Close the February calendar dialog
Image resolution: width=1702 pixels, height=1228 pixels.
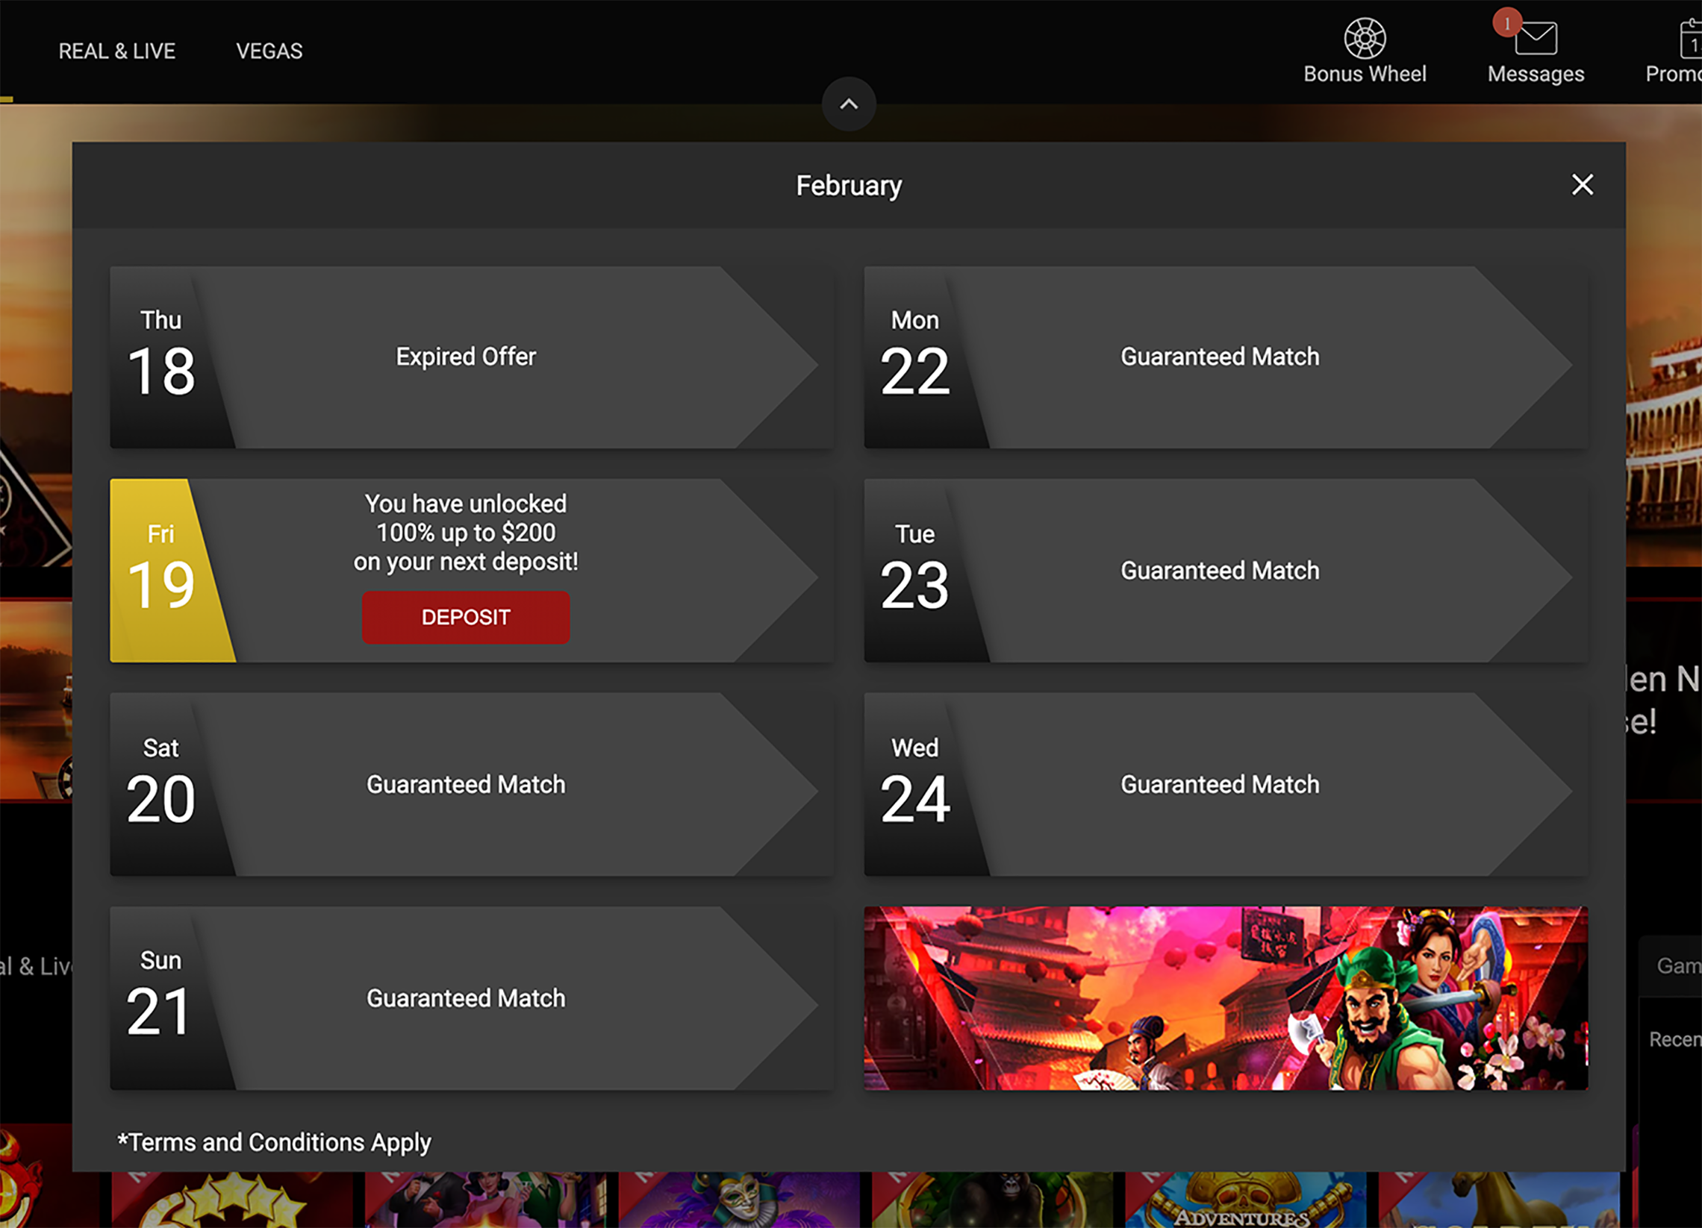coord(1582,184)
